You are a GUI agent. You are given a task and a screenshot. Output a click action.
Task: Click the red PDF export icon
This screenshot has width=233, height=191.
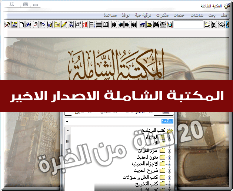pos(85,24)
